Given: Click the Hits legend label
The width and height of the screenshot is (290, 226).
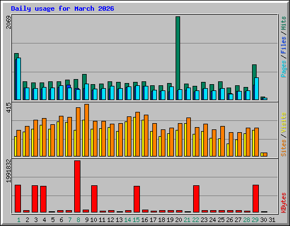Looking at the screenshot, I should [283, 23].
